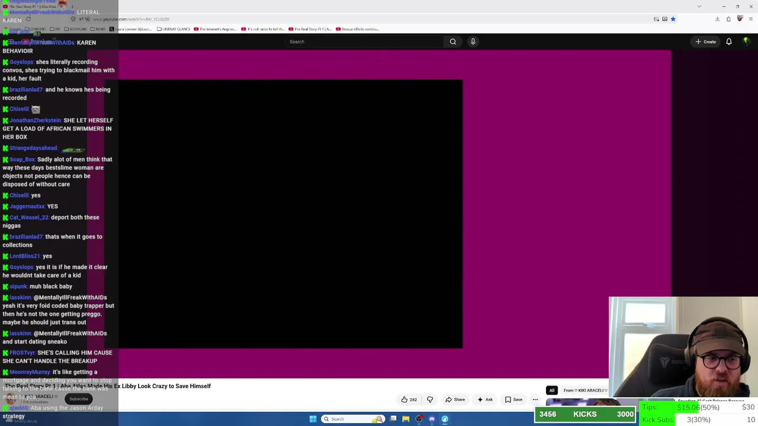Click chat username Soap_Box
This screenshot has height=426, width=758.
[x=22, y=159]
